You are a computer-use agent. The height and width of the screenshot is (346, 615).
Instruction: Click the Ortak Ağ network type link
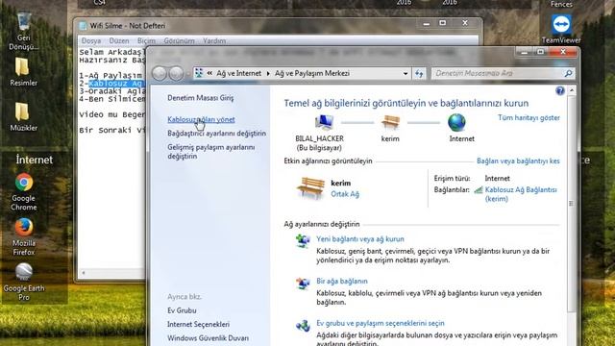345,194
